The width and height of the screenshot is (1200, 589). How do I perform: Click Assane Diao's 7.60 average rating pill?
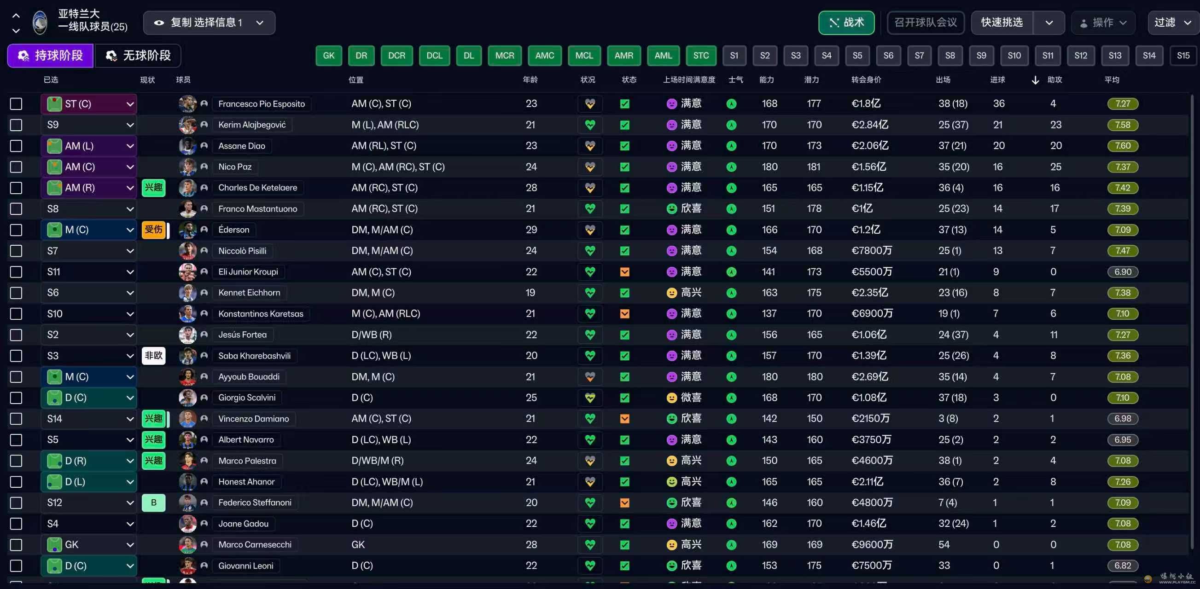pos(1122,146)
